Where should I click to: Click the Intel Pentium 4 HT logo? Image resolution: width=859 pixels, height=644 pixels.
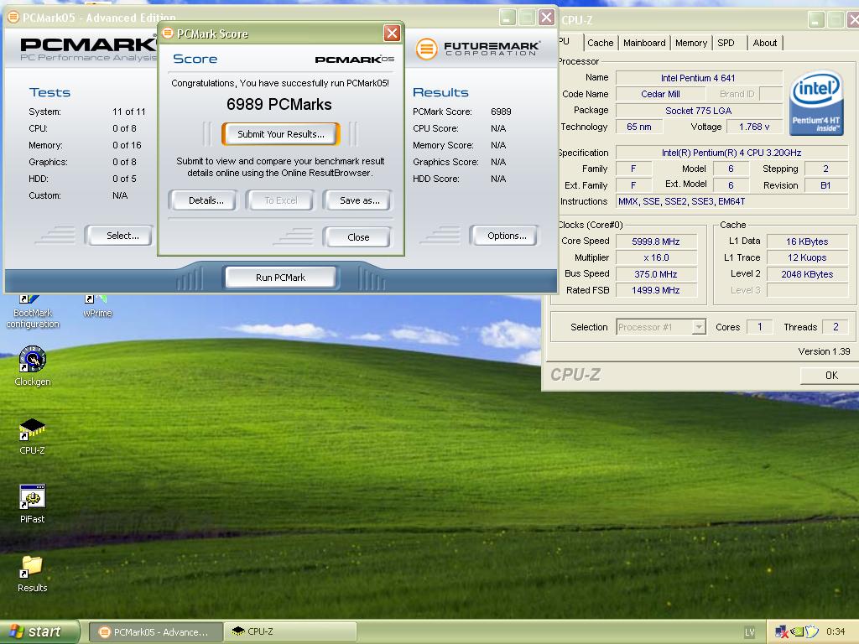click(815, 103)
